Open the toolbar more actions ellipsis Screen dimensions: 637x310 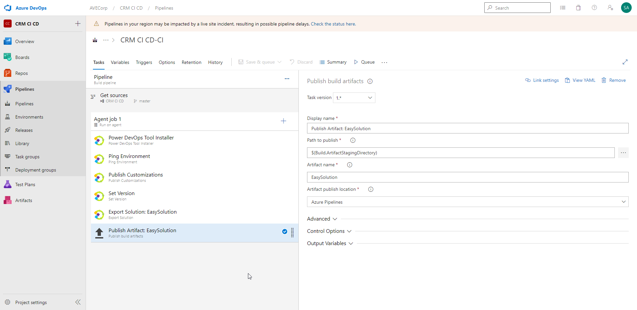point(384,62)
